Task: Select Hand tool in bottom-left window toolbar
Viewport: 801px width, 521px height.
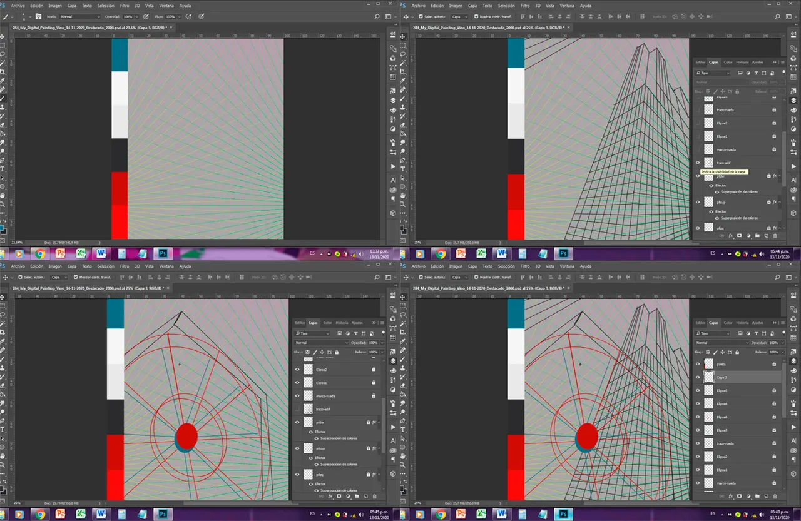Action: point(3,457)
